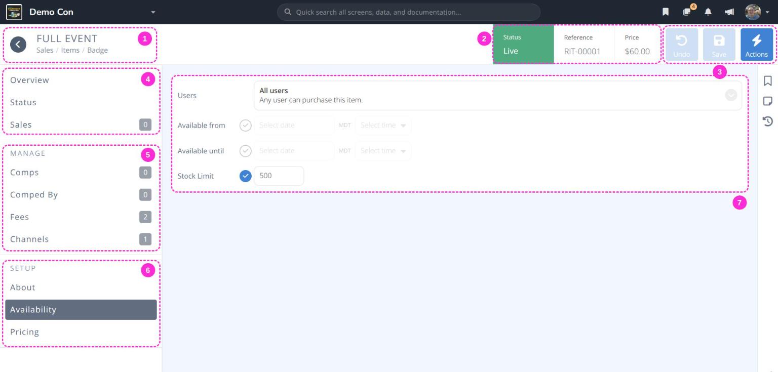
Task: Click the back arrow beside FULL EVENT
Action: tap(18, 45)
